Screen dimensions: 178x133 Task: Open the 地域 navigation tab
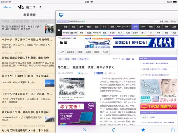(135, 27)
